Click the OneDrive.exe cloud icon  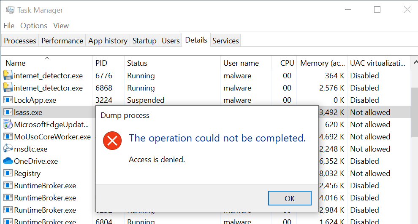8,161
